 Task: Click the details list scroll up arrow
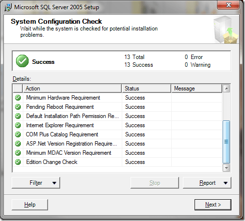[226, 88]
